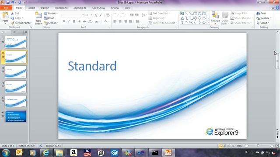This screenshot has width=280, height=157.
Task: Activate the Format Painter brush
Action: pyautogui.click(x=12, y=23)
